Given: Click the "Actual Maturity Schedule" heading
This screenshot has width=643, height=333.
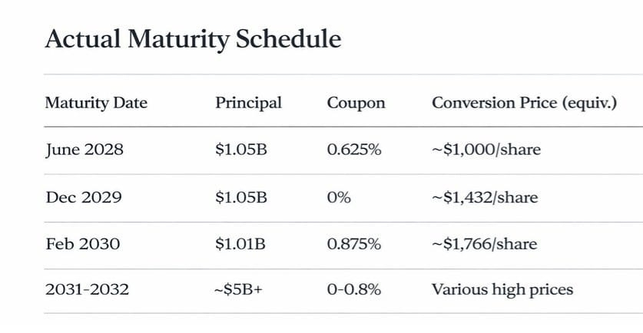Looking at the screenshot, I should 193,39.
